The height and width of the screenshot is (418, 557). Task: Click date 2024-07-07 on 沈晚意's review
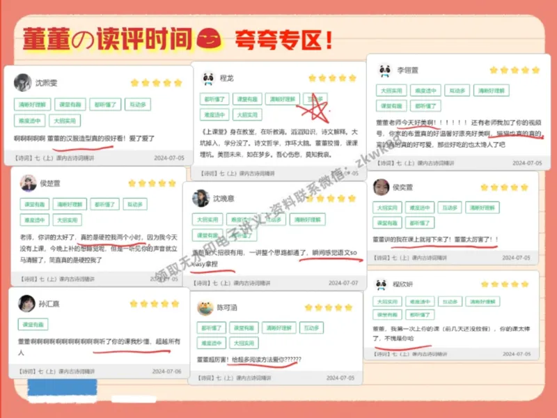(343, 283)
